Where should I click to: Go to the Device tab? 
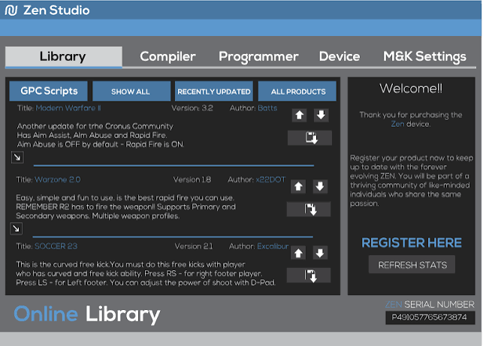click(x=340, y=56)
